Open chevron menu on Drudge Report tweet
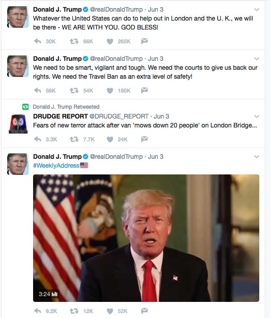 click(257, 116)
